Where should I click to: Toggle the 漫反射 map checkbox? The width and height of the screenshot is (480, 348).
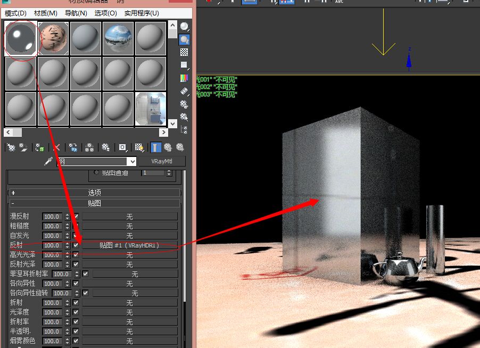[76, 217]
